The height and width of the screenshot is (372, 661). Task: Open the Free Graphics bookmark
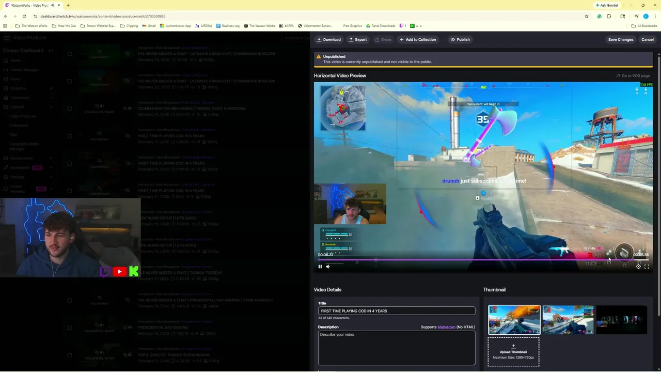click(x=352, y=26)
